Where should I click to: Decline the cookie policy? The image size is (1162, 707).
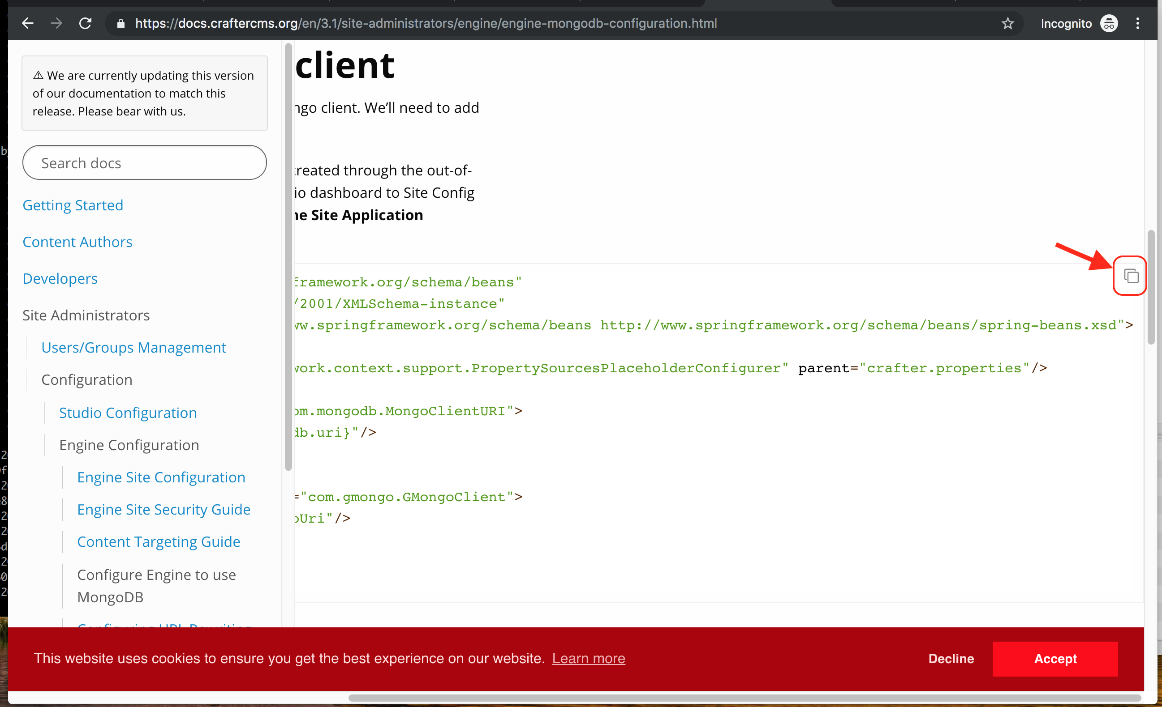[x=951, y=659]
